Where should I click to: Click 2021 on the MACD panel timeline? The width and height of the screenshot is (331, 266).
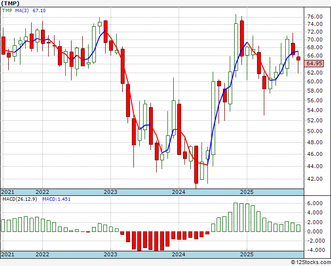8,254
